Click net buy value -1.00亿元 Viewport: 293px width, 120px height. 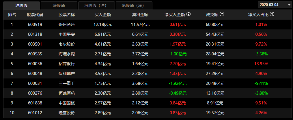tap(178, 54)
